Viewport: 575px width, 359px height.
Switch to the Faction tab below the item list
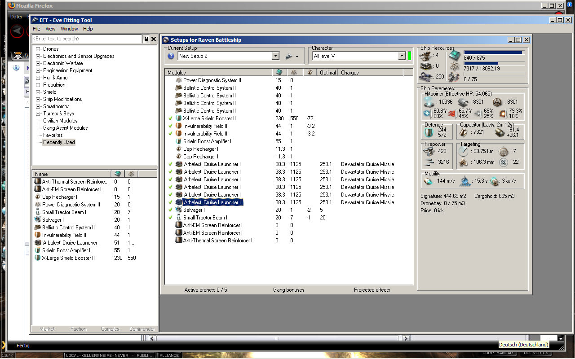click(78, 329)
